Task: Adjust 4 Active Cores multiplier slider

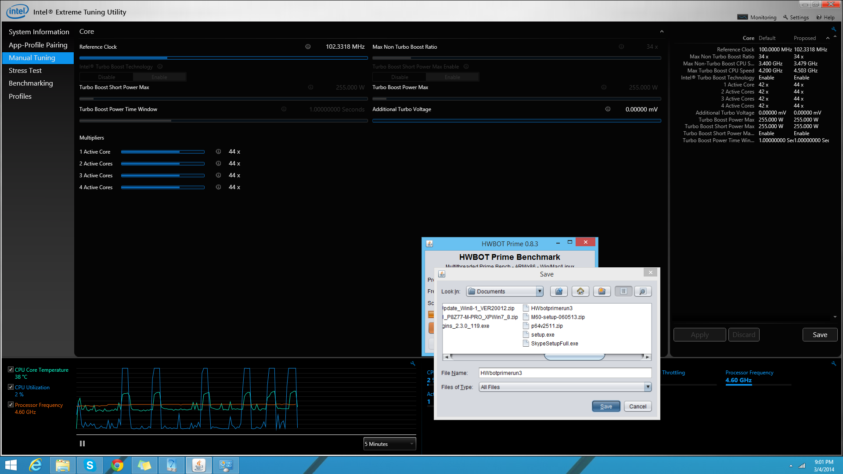Action: tap(162, 187)
